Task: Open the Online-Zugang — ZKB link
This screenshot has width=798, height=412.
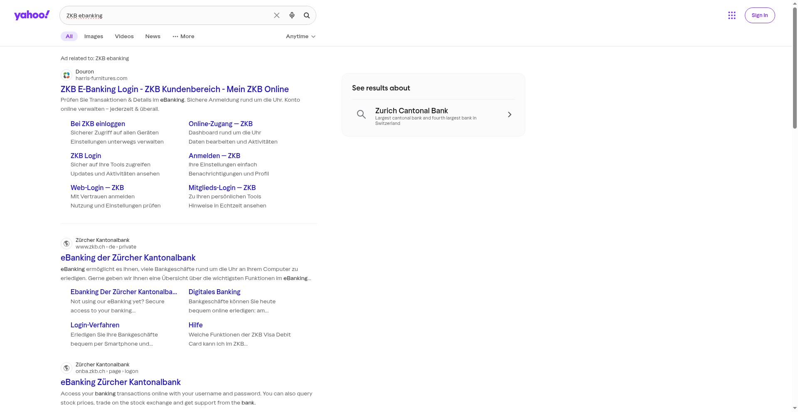Action: (x=220, y=124)
